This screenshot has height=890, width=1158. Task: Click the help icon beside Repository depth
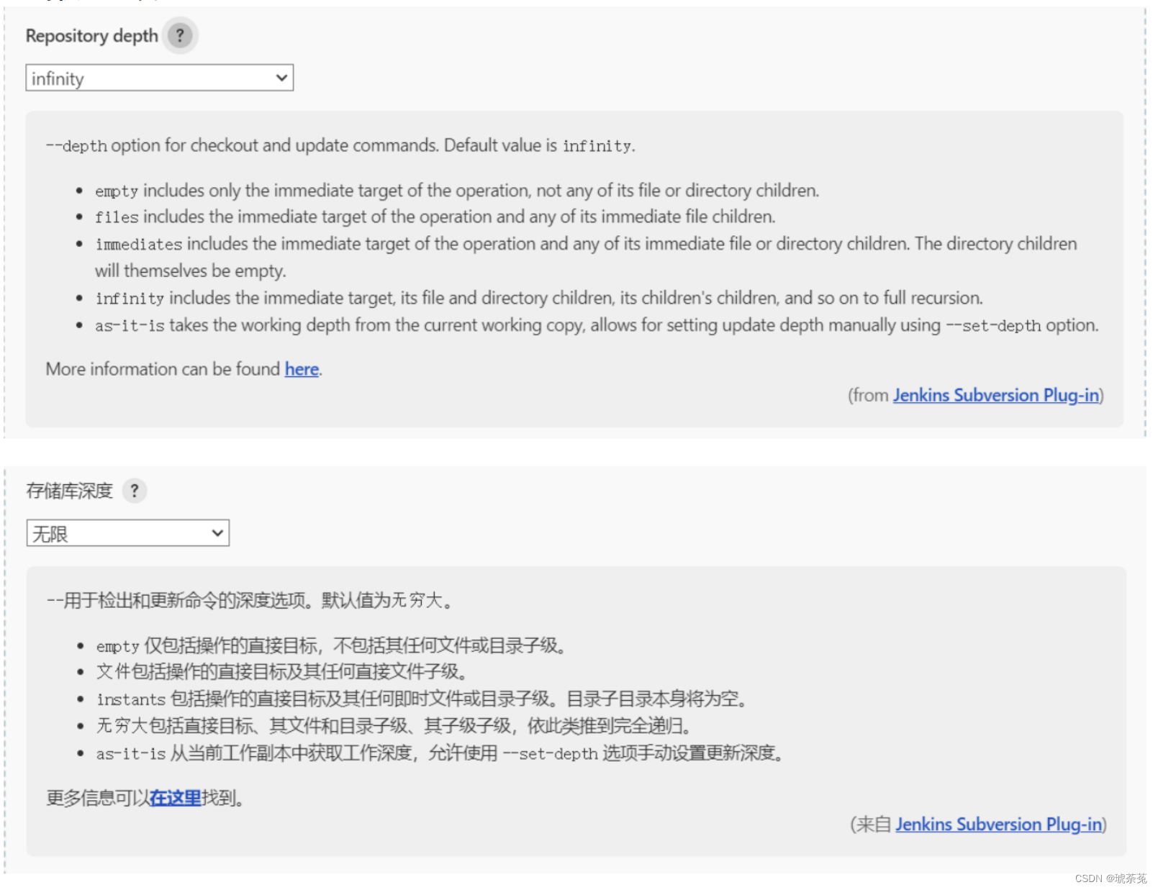click(180, 35)
